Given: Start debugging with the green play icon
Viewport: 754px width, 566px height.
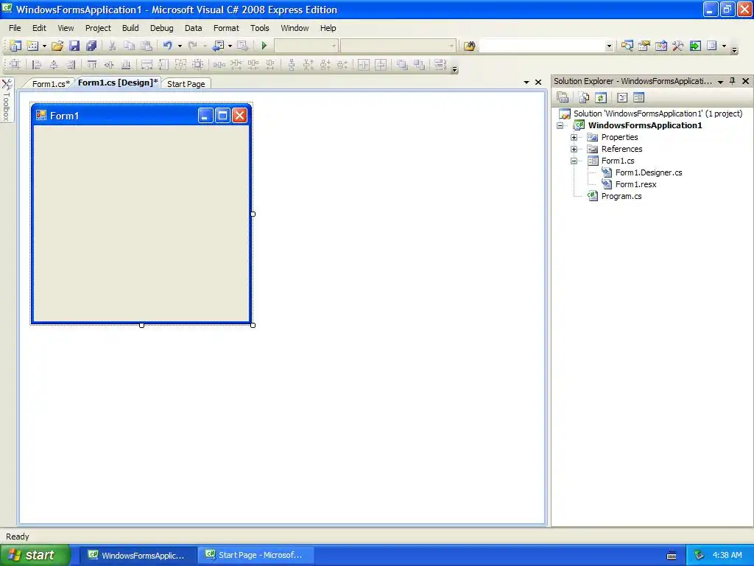Looking at the screenshot, I should coord(264,46).
